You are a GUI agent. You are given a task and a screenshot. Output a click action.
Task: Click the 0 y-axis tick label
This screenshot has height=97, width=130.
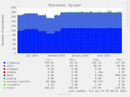pos(15,53)
